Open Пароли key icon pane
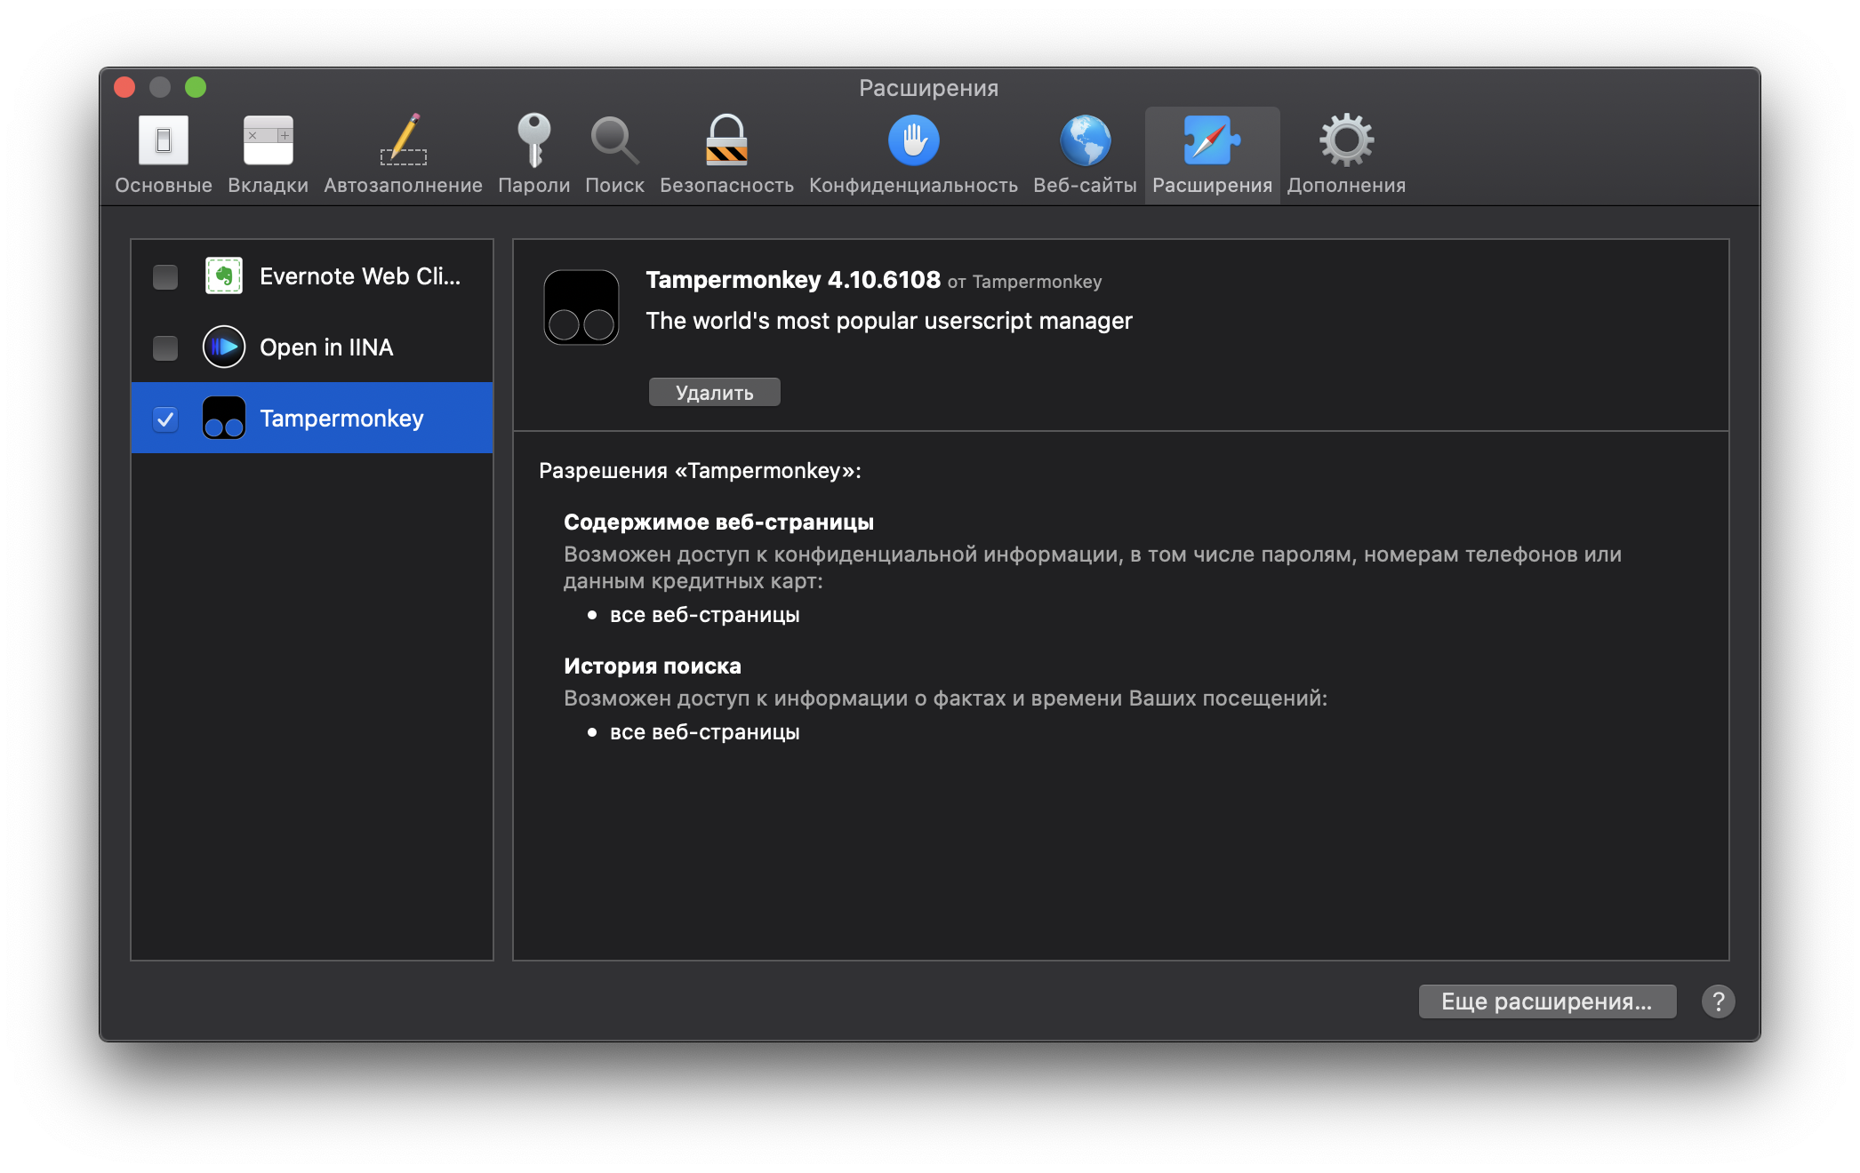 533,141
